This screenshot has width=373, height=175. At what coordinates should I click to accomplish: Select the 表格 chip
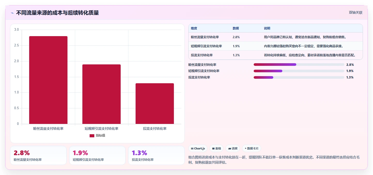coord(216,148)
